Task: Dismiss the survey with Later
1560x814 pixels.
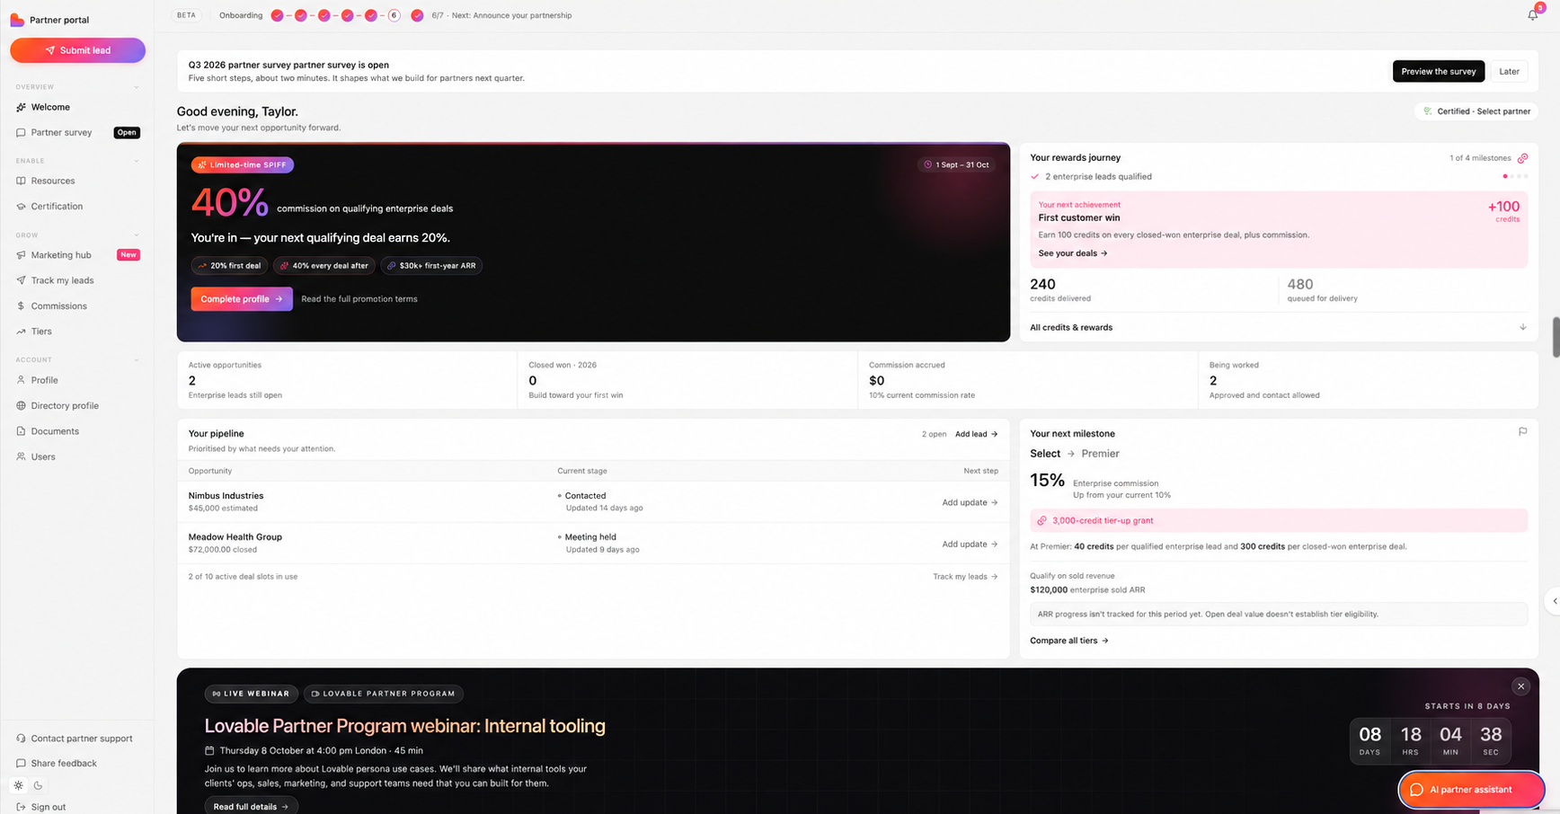Action: (x=1509, y=71)
